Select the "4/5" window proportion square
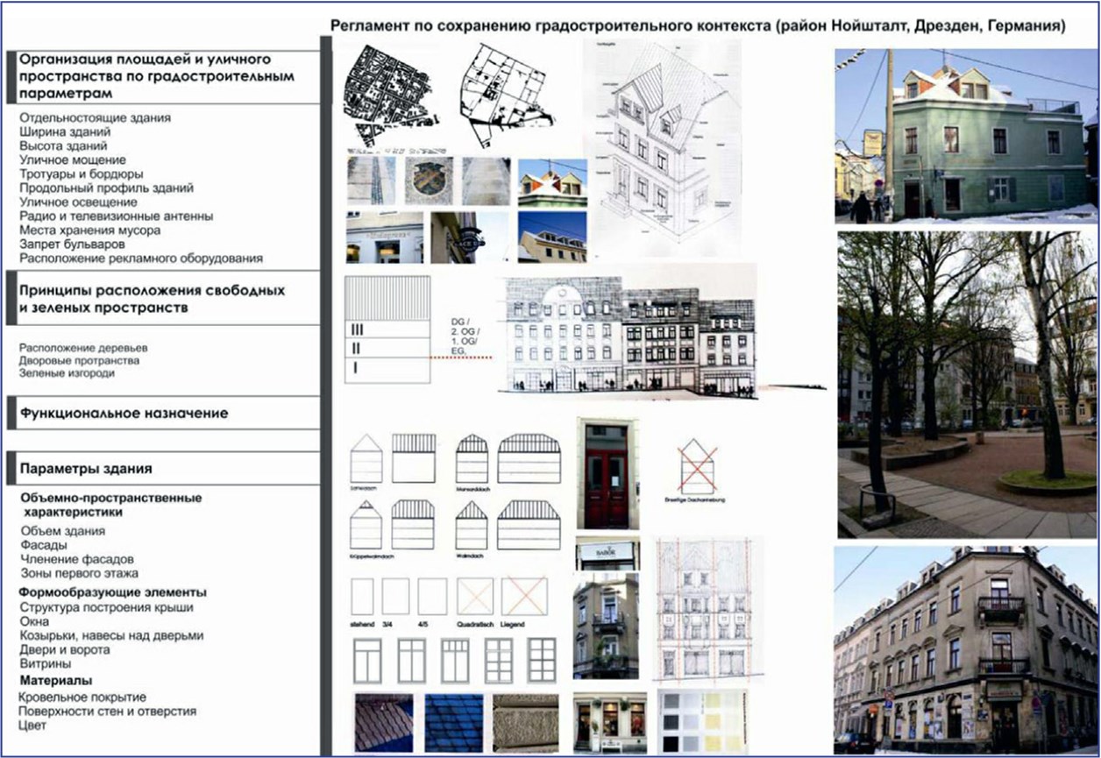1101x758 pixels. 432,596
